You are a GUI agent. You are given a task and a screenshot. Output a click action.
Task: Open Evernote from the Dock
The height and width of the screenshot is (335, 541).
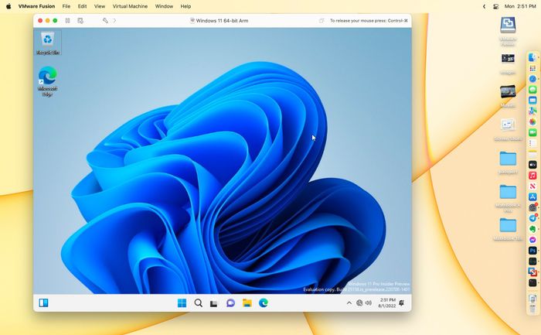tap(532, 229)
